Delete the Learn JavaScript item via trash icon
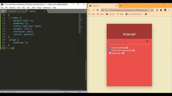The image size is (172, 96). tap(127, 48)
